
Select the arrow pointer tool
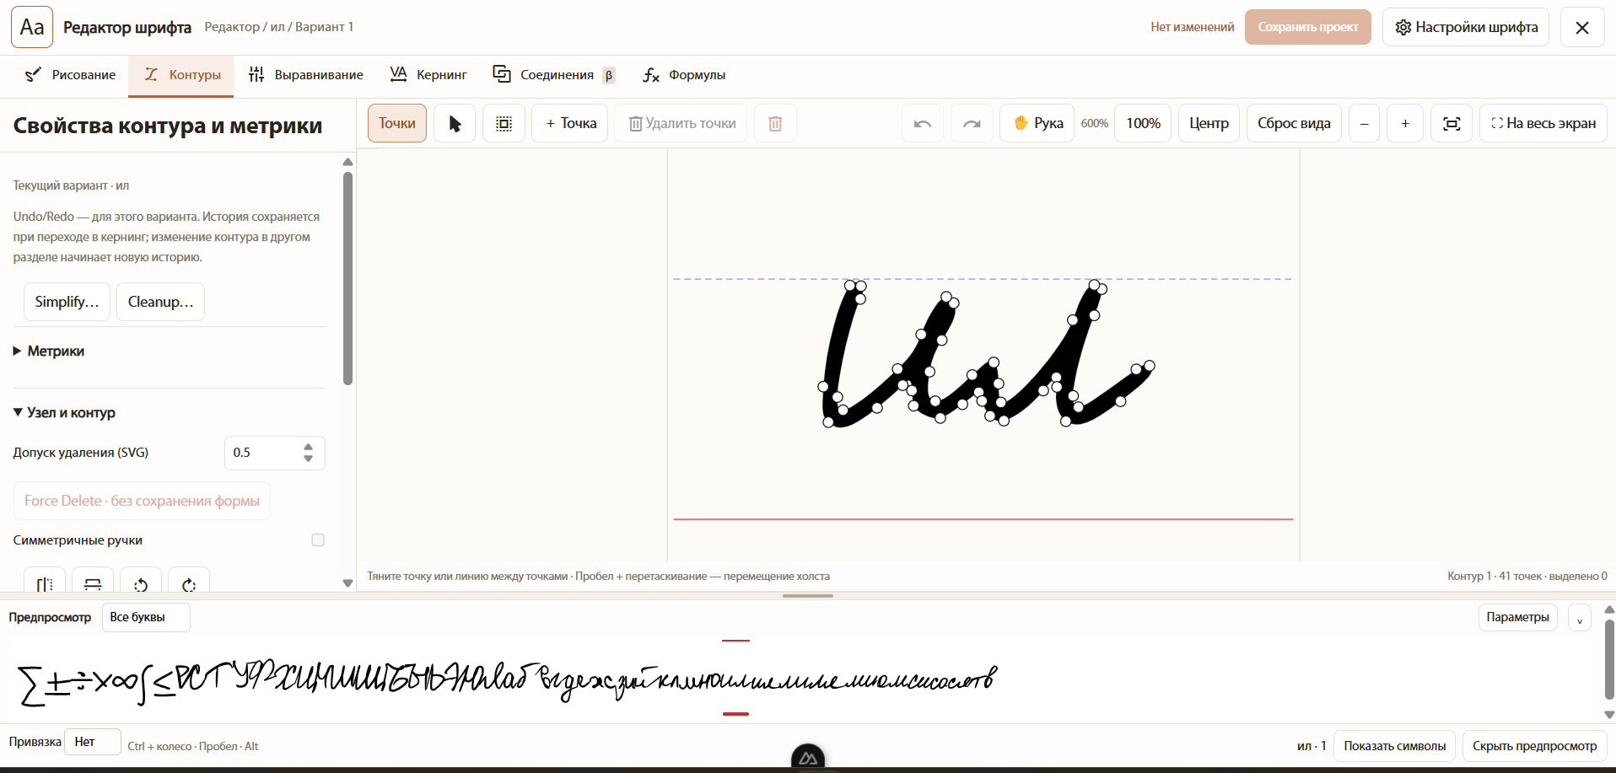[x=455, y=124]
